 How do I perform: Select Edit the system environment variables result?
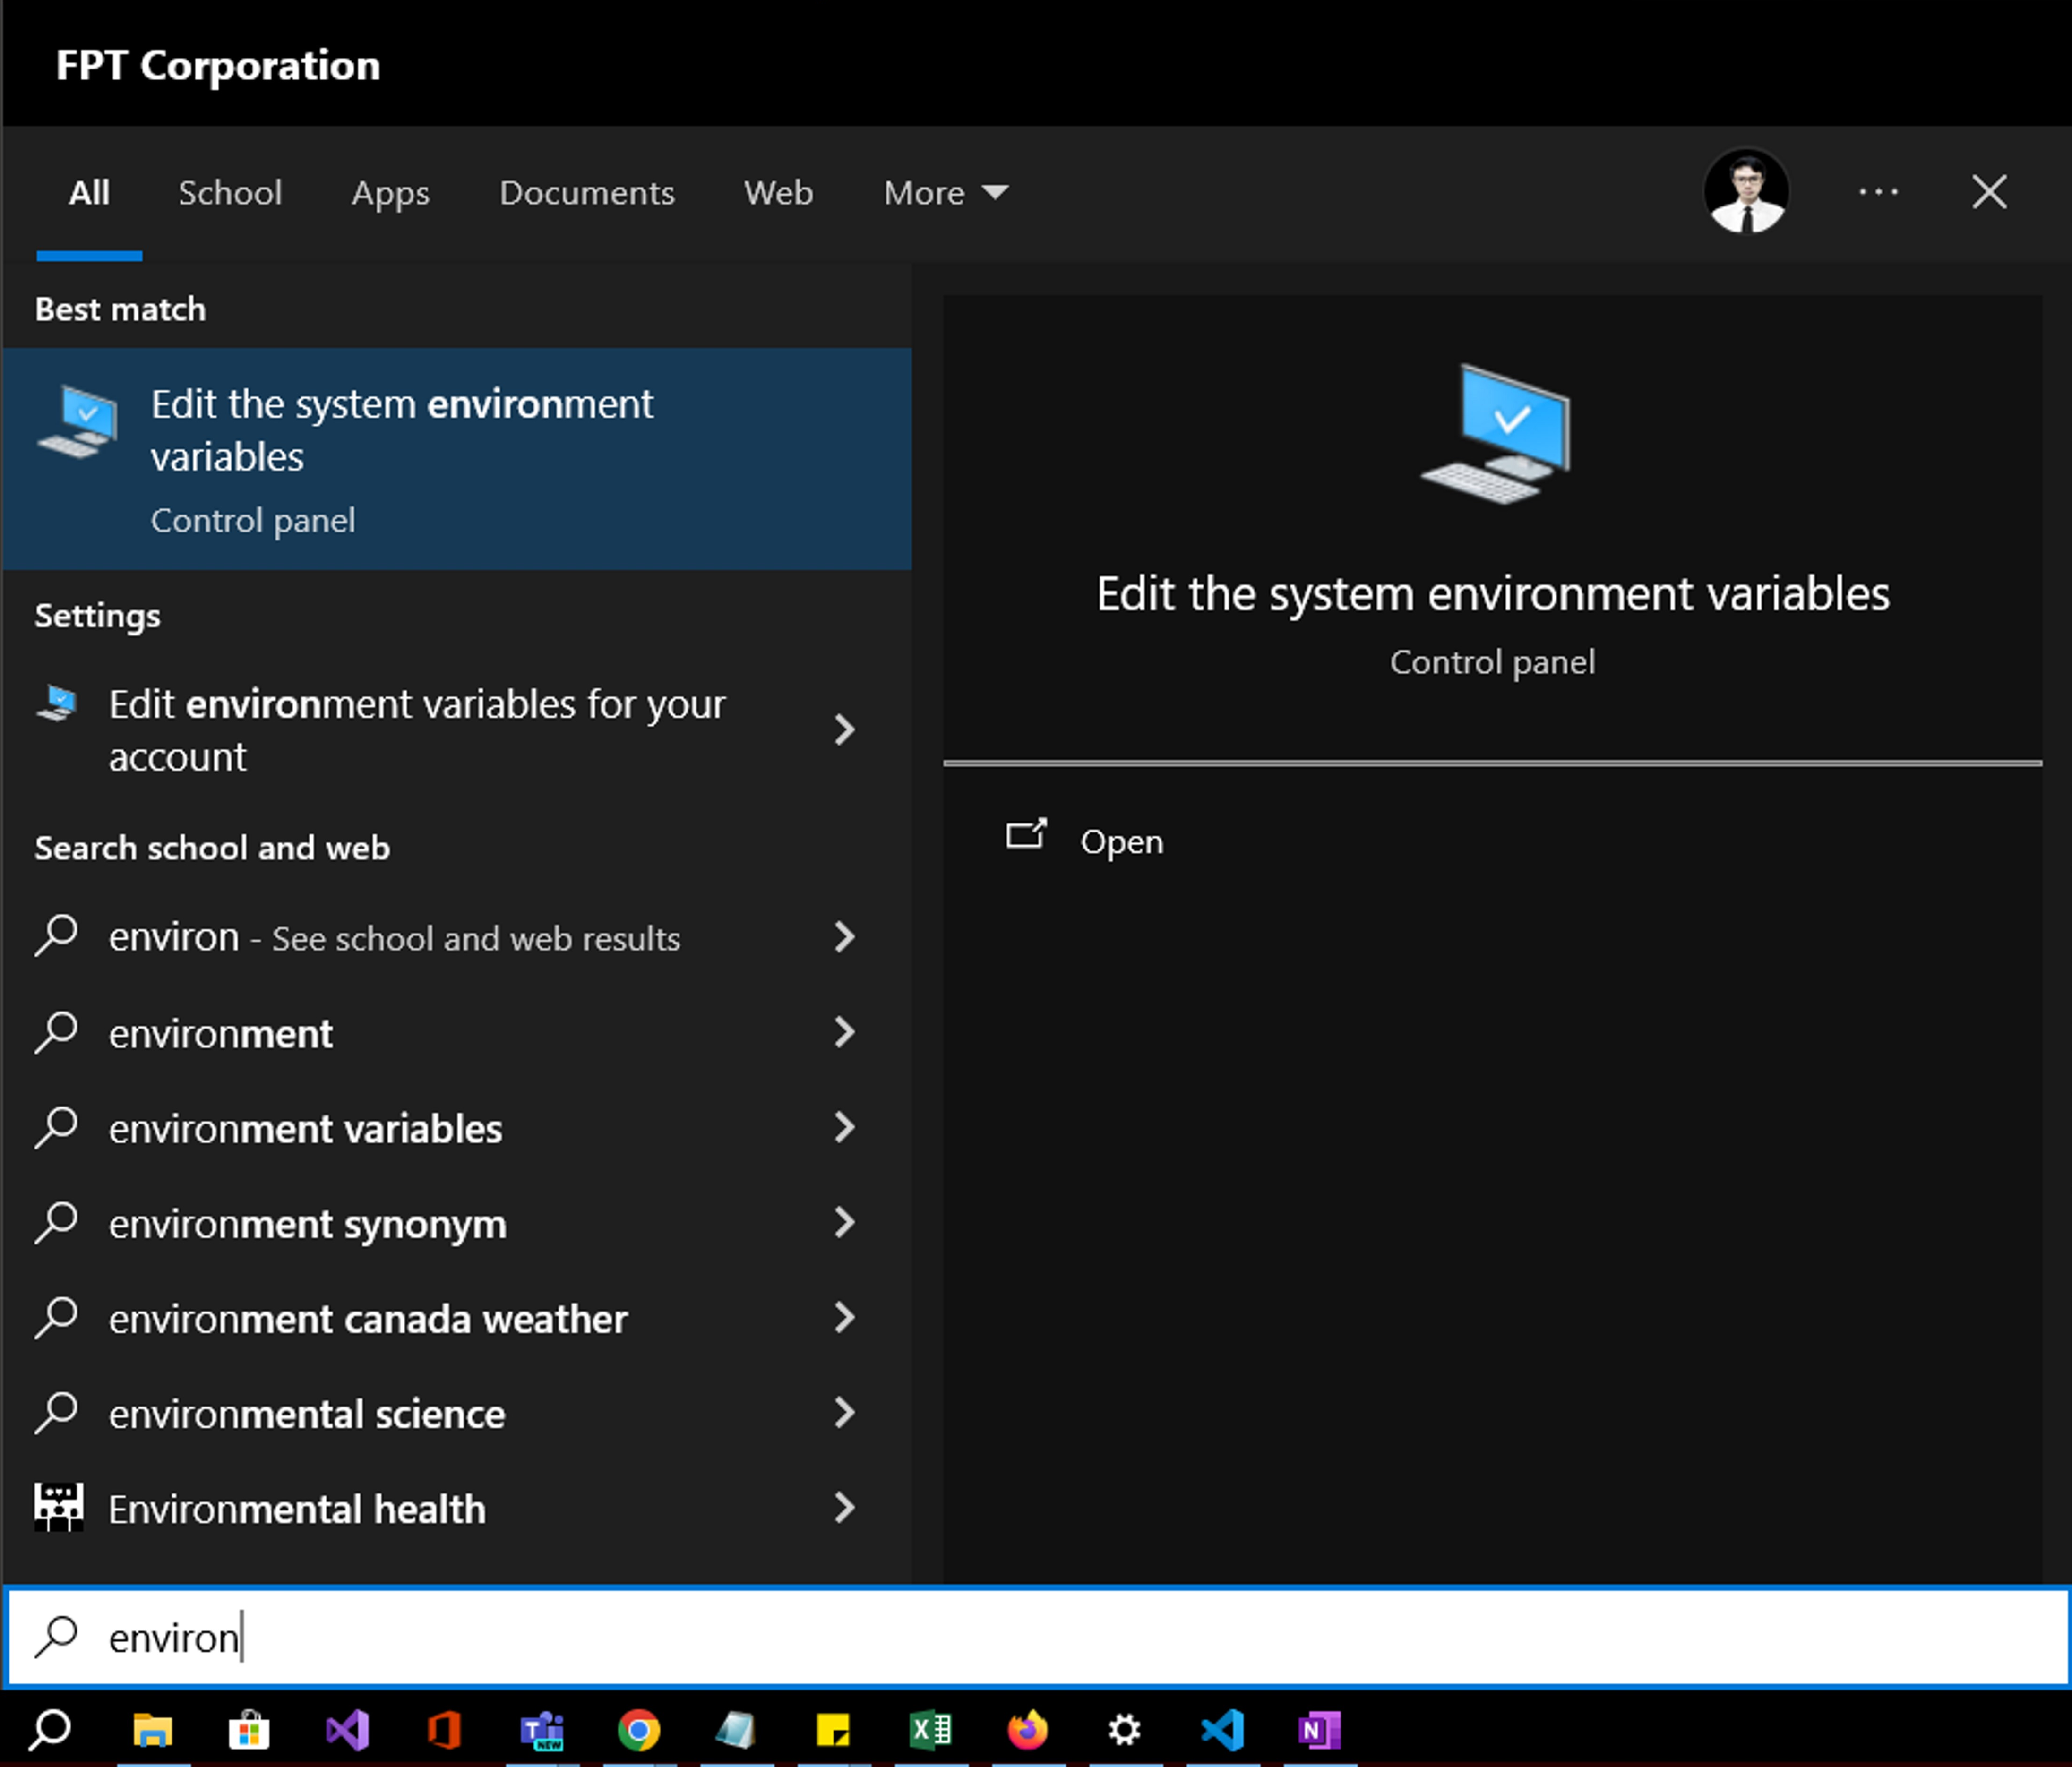click(456, 458)
